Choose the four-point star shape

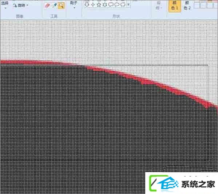(x=93, y=5)
